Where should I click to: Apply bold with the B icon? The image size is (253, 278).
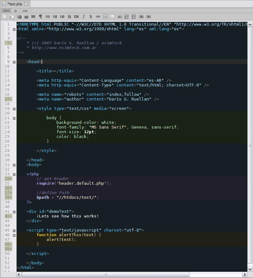[x=69, y=17]
